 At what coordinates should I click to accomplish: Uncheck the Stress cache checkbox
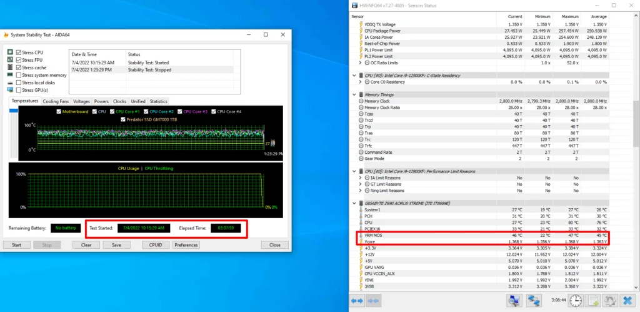[x=18, y=68]
